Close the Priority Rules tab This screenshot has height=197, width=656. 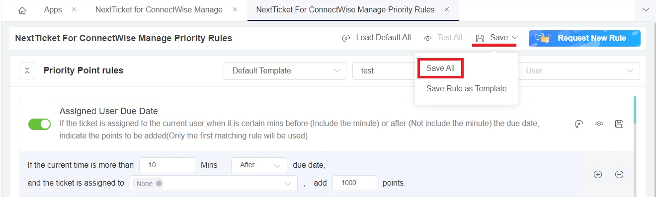coord(447,9)
